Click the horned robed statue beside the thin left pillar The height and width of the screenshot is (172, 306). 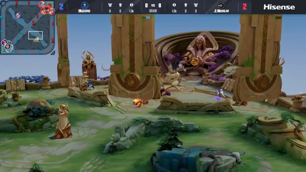(x=89, y=65)
